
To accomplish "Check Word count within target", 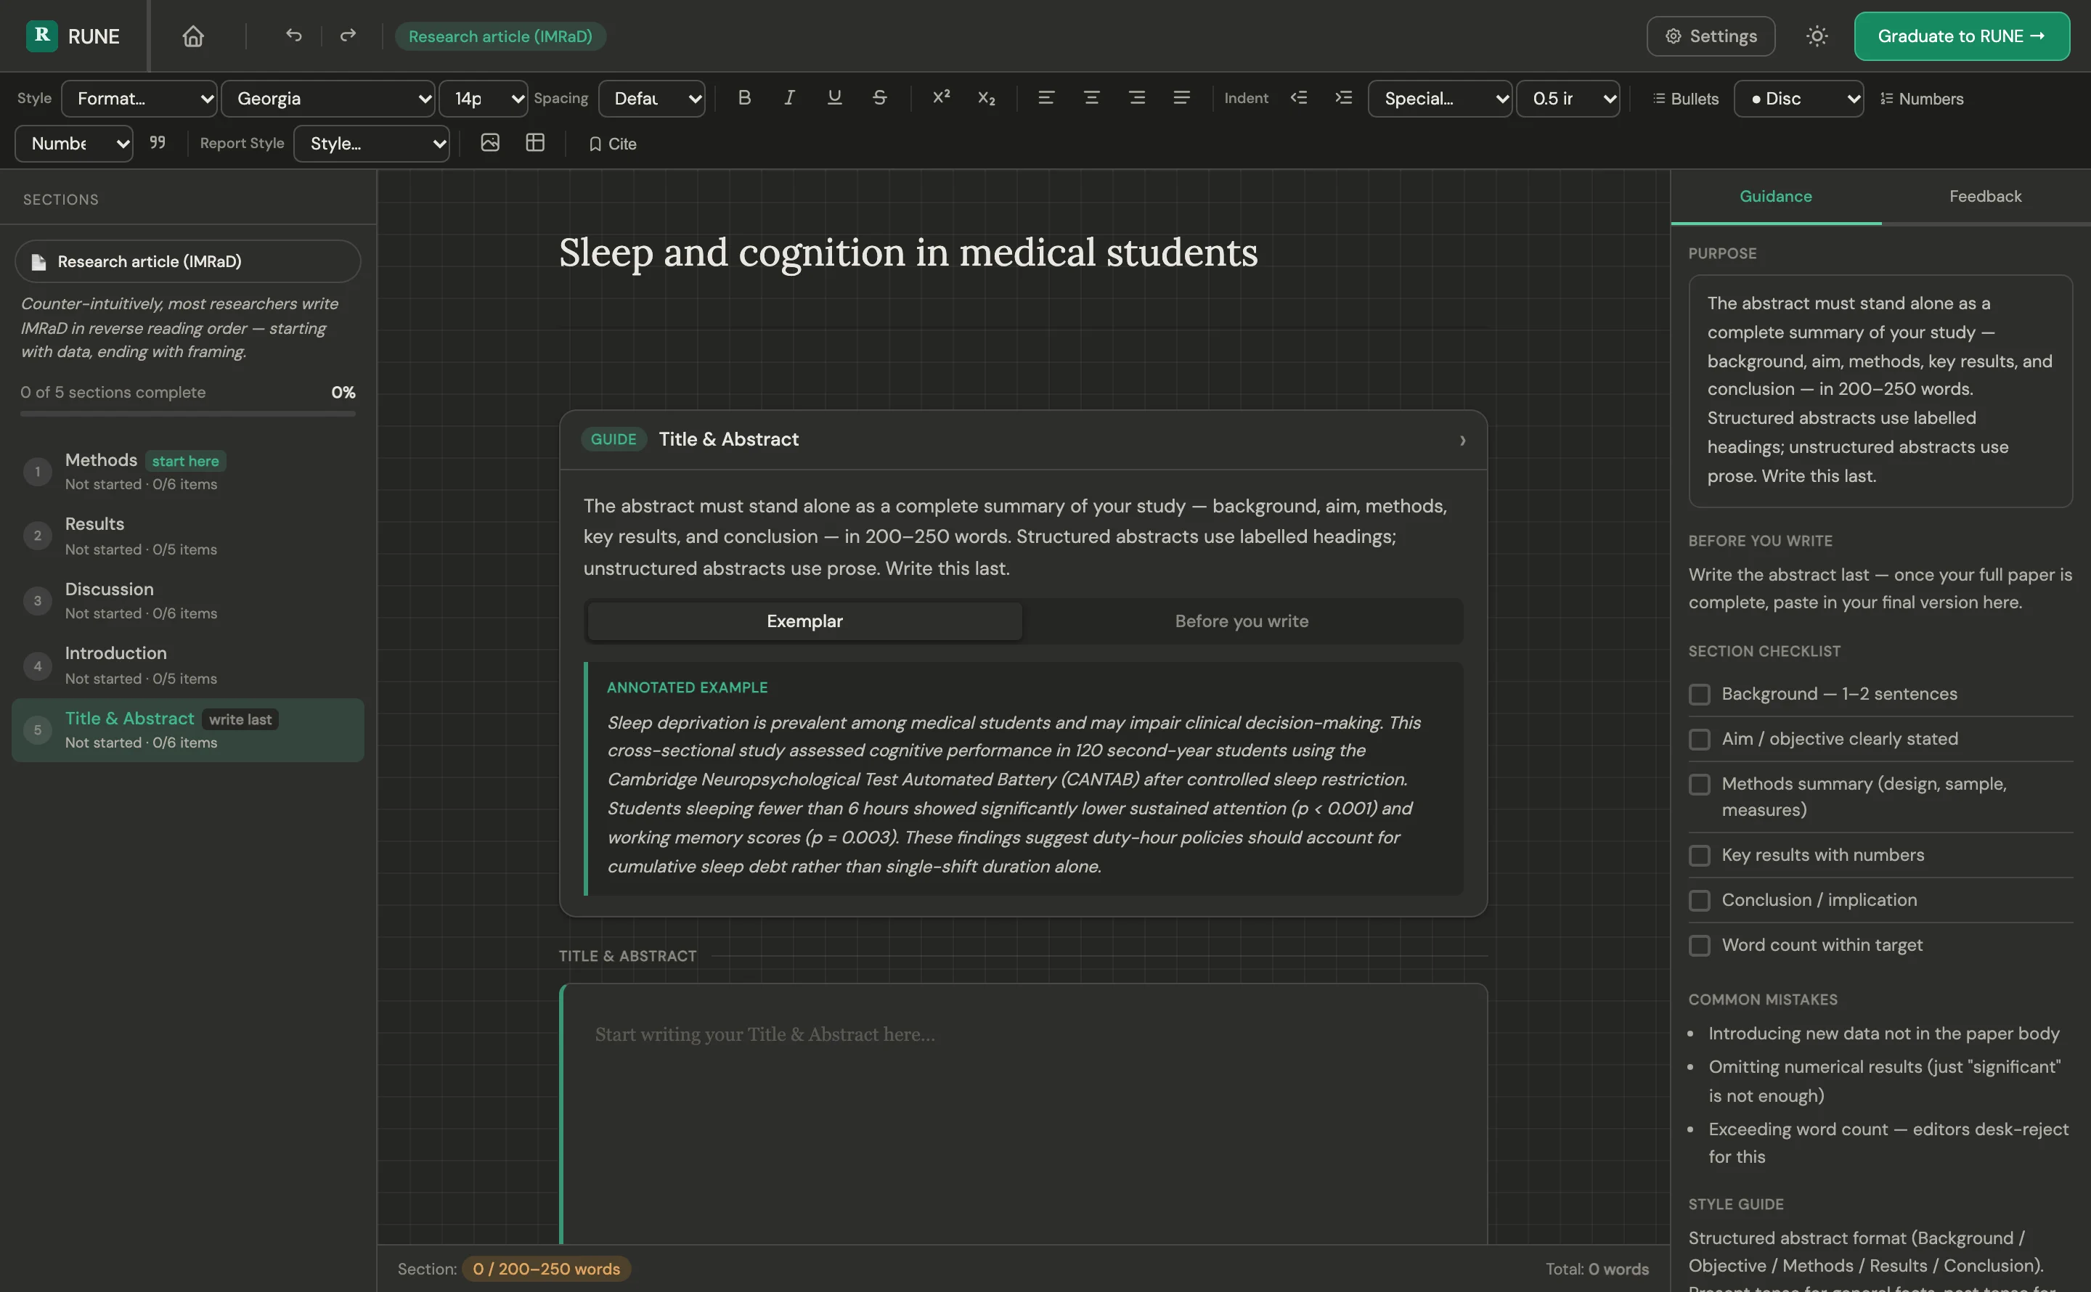I will [1700, 945].
